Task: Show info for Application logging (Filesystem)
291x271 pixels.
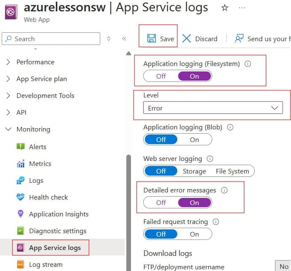Action: click(x=248, y=64)
